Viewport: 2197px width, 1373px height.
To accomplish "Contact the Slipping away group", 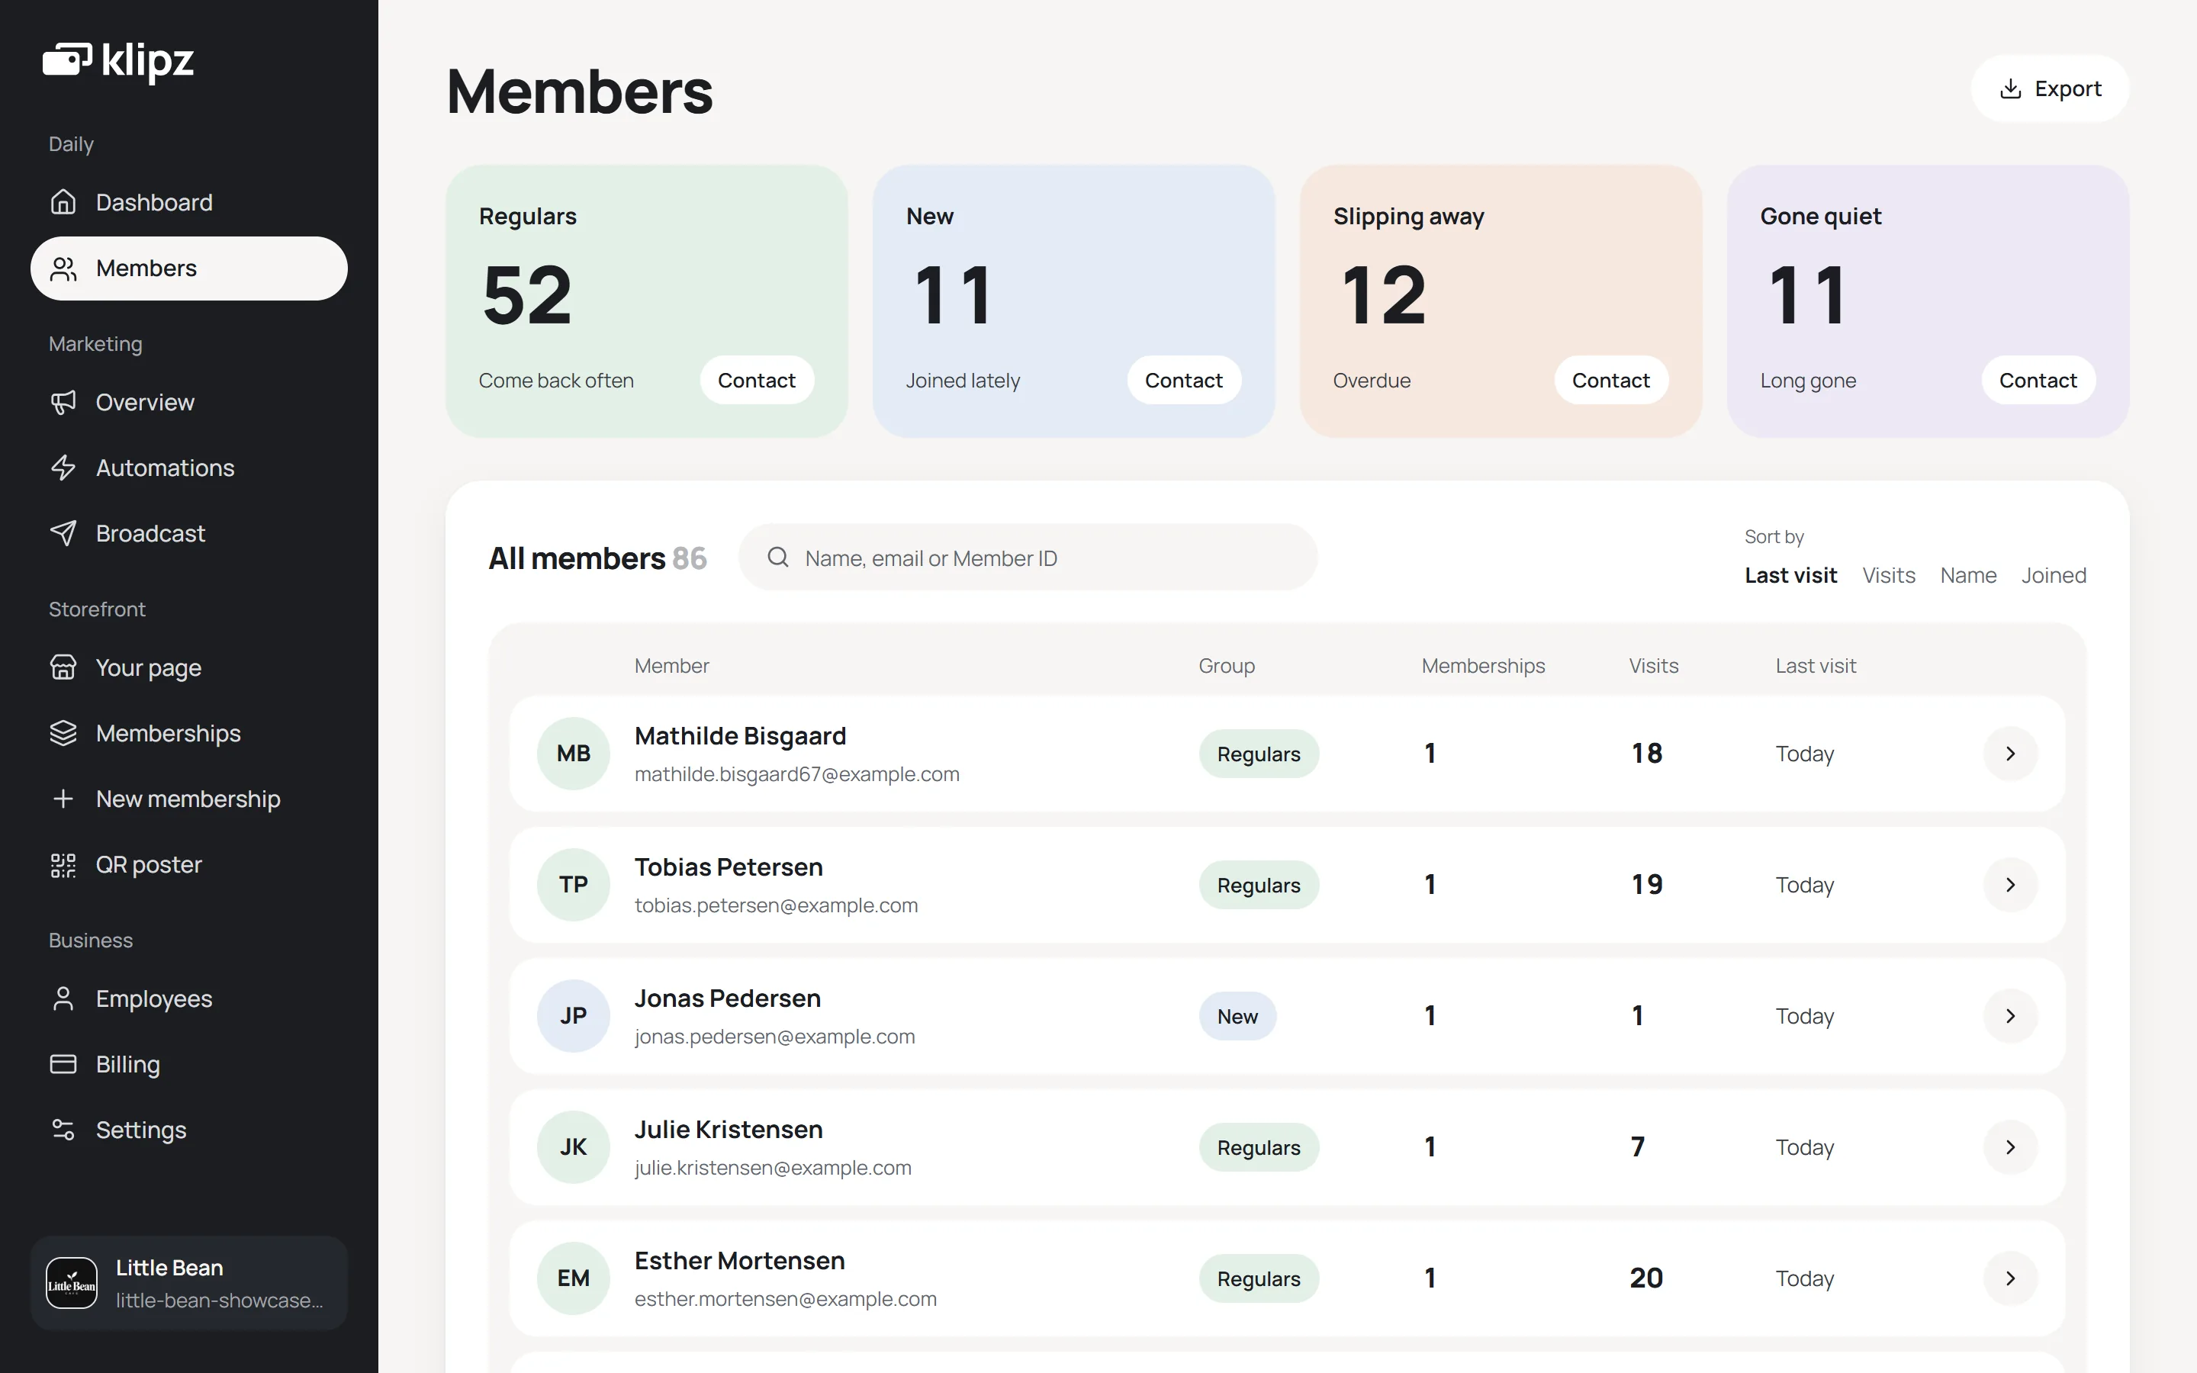I will point(1610,380).
